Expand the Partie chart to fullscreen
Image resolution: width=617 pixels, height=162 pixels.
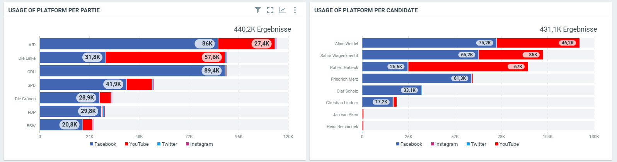point(270,10)
